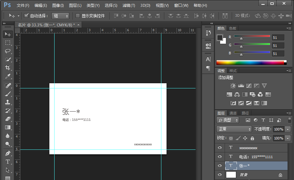Open the 正常 blend mode dropdown
The width and height of the screenshot is (294, 180).
point(234,129)
